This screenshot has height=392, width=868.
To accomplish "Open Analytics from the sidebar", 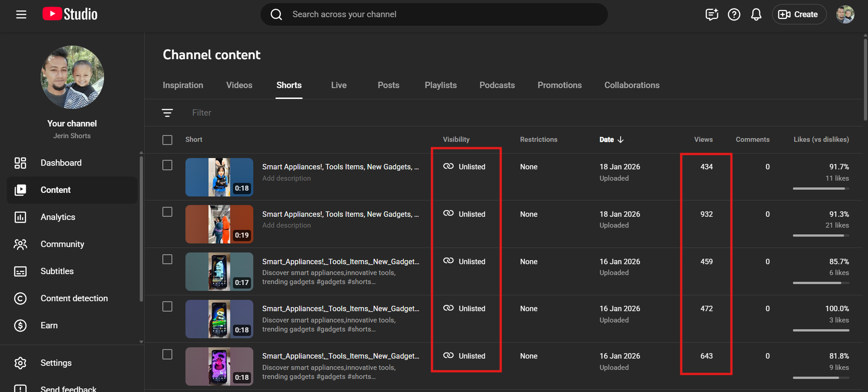I will coord(58,217).
